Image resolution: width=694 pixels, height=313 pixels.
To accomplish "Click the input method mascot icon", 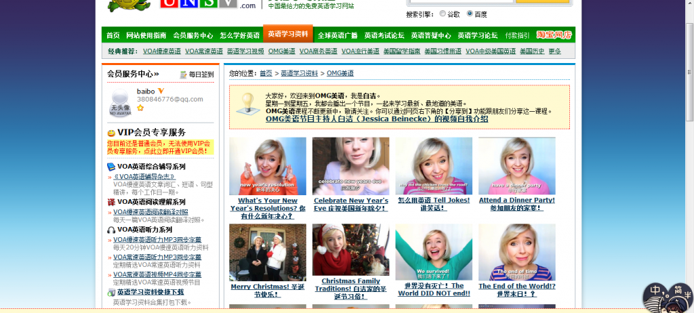I will pos(668,298).
